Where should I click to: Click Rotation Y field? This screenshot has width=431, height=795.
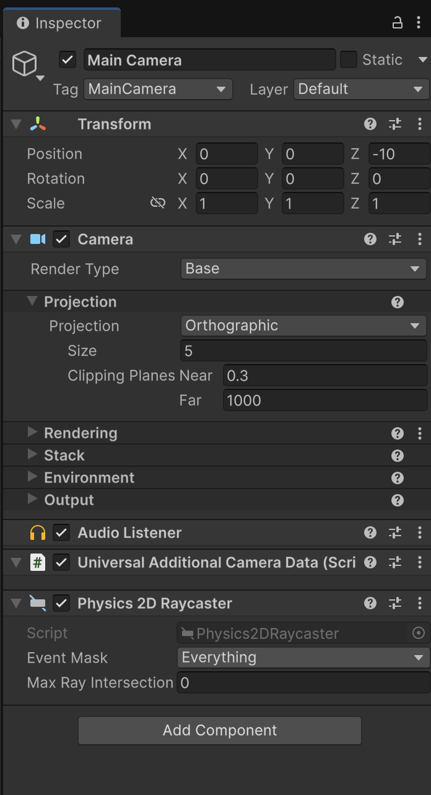click(313, 178)
